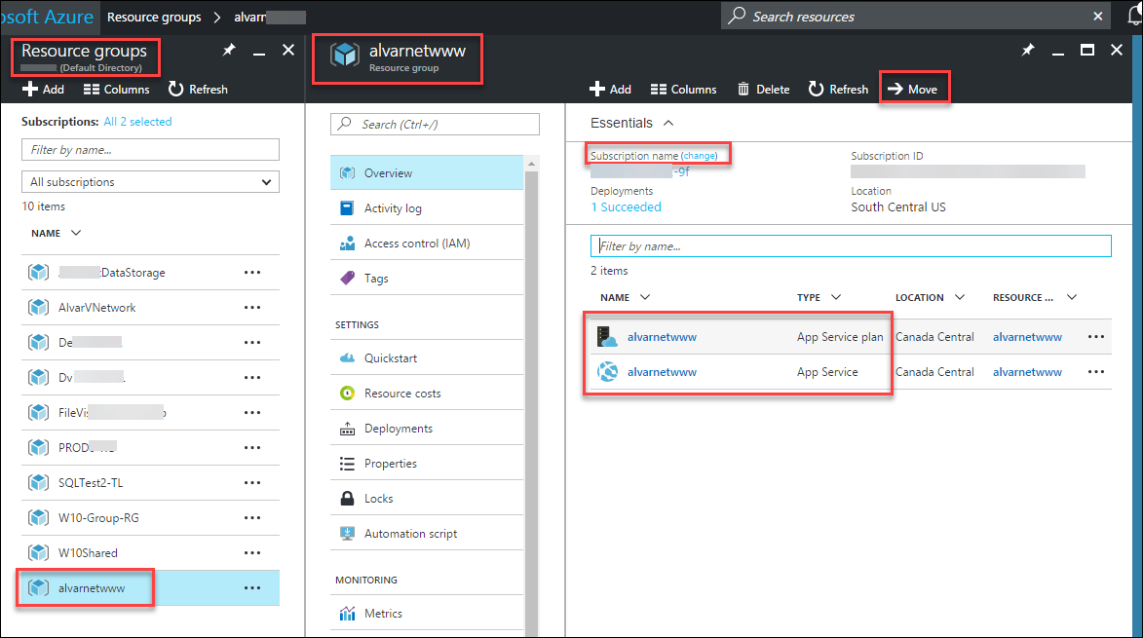Open the alvarnetwww App Service resource
Image resolution: width=1143 pixels, height=638 pixels.
click(662, 371)
